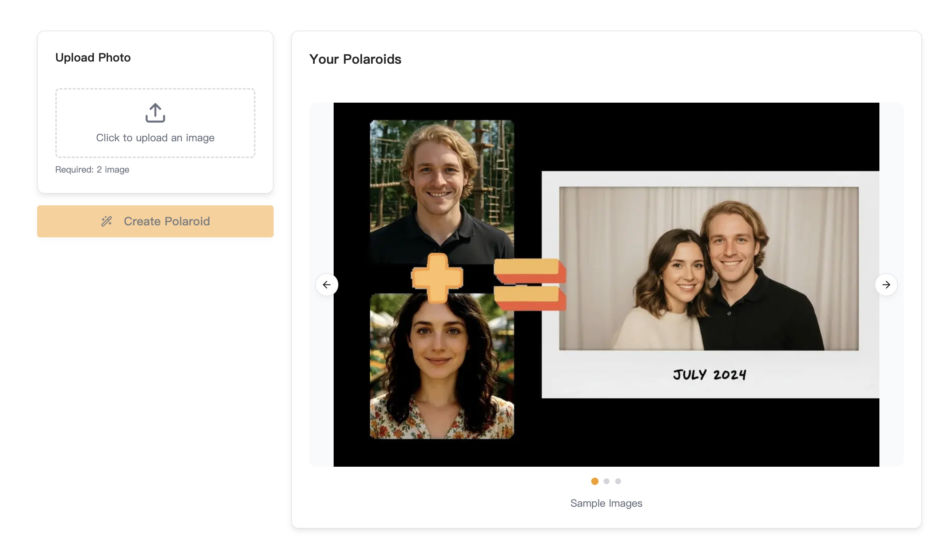
Task: Click the couple photo inside the polaroid
Action: pyautogui.click(x=708, y=268)
